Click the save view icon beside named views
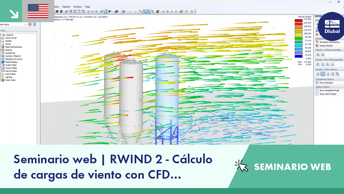Viewport: 344px width, 194px height. click(x=34, y=25)
